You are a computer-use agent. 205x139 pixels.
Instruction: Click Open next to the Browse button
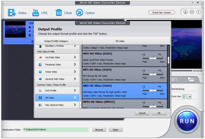(115, 129)
